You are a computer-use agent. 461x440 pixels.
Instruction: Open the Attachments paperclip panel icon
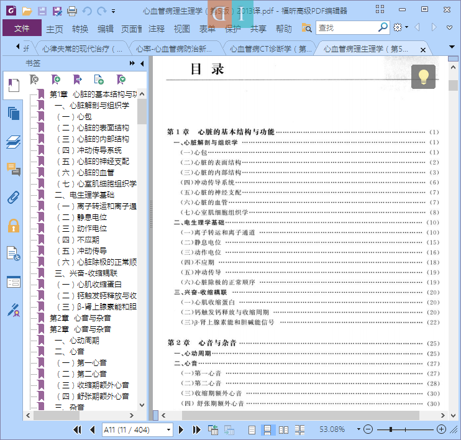click(x=14, y=198)
